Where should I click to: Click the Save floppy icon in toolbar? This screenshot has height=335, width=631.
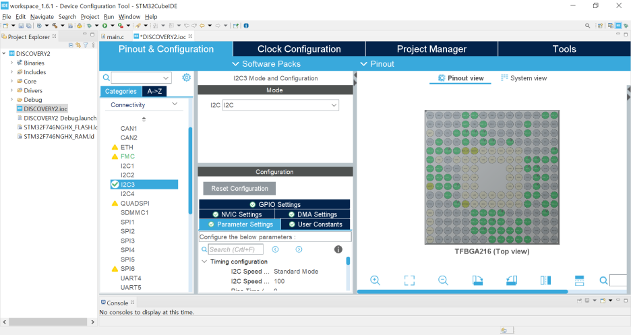(21, 26)
